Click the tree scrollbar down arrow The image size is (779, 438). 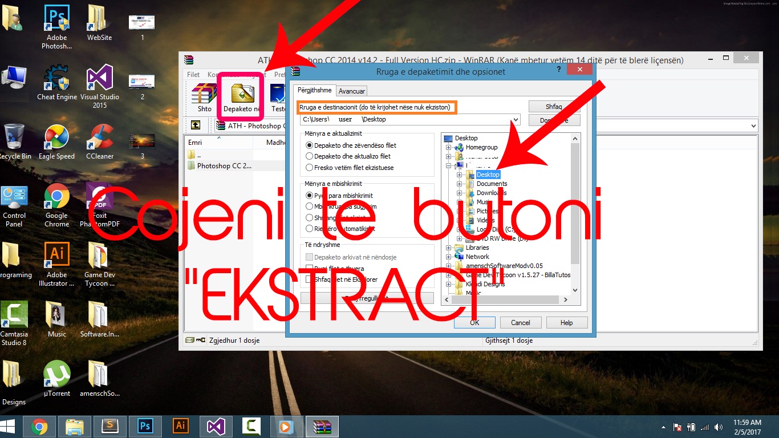(575, 290)
